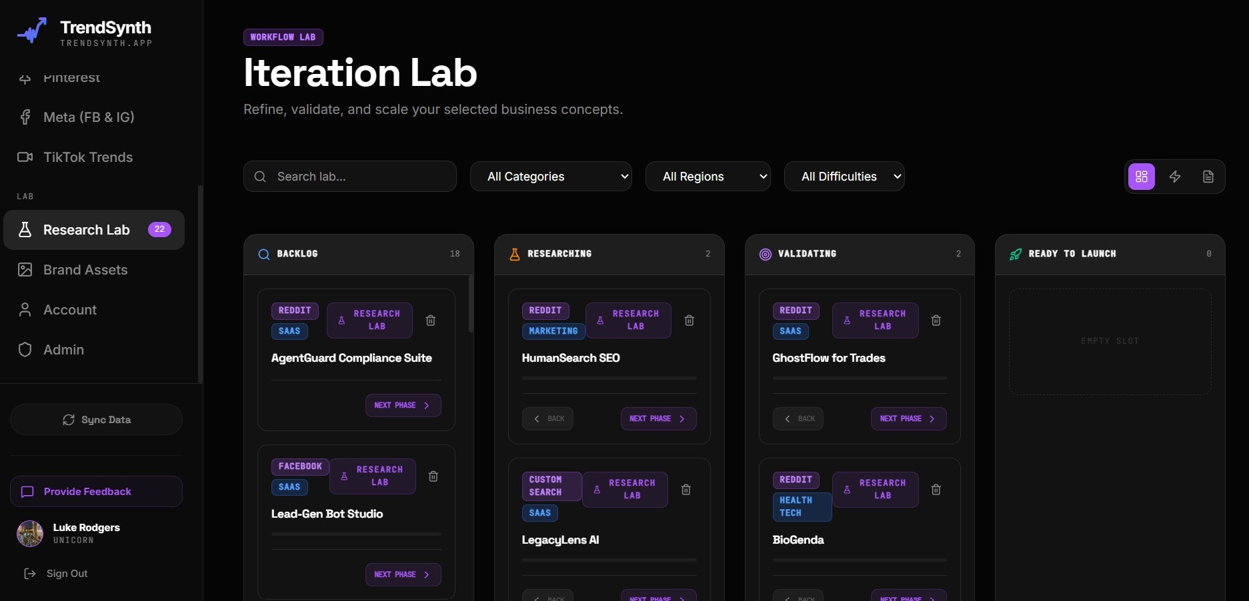Screen dimensions: 1249x601
Task: Click the Backlog column scrollbar
Action: coord(471,303)
